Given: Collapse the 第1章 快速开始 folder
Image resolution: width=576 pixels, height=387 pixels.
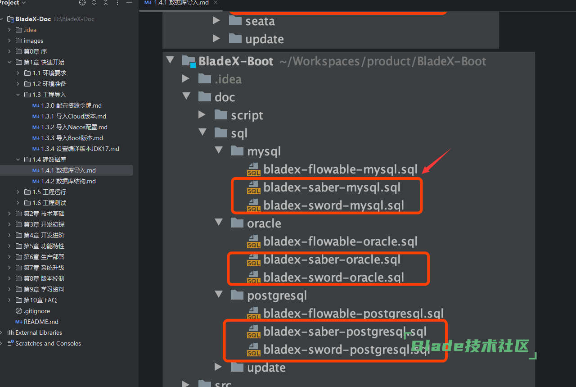Looking at the screenshot, I should pos(9,62).
